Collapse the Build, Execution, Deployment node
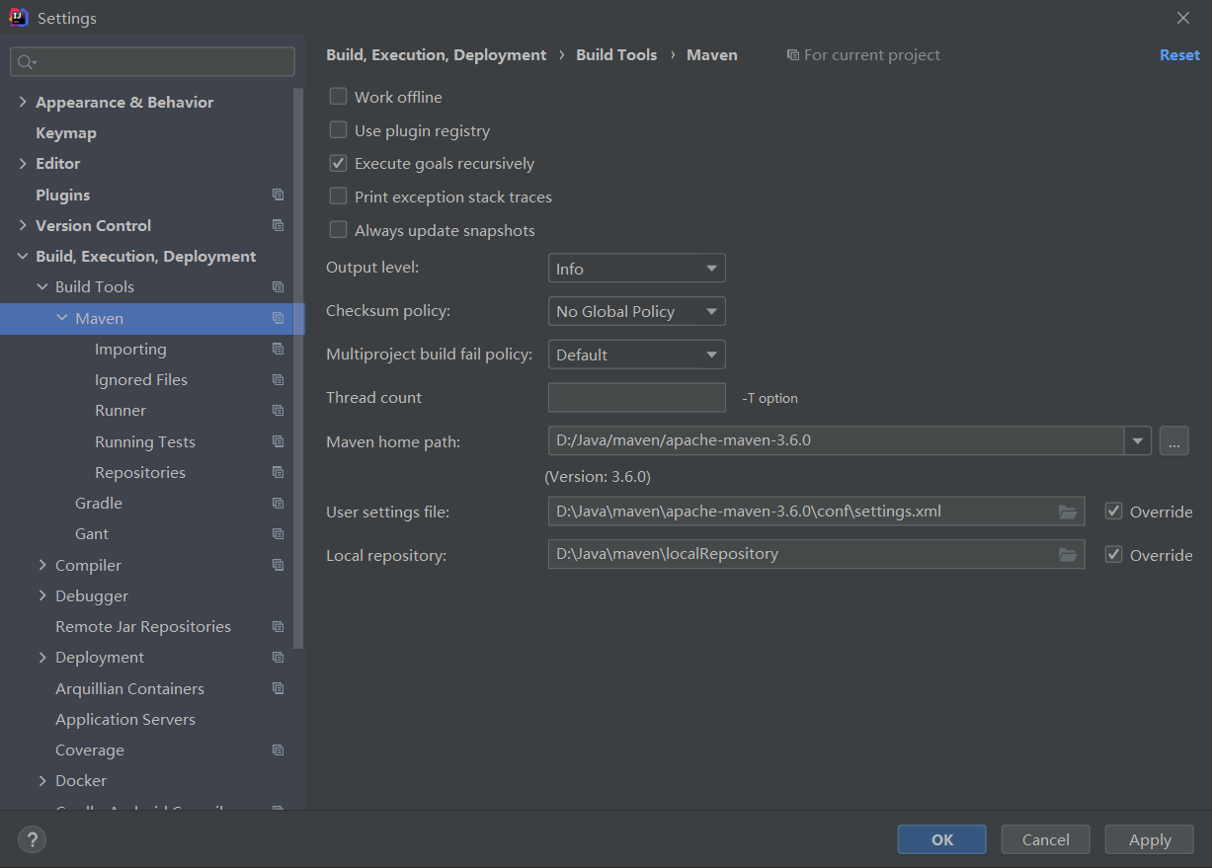The width and height of the screenshot is (1212, 868). click(x=23, y=256)
